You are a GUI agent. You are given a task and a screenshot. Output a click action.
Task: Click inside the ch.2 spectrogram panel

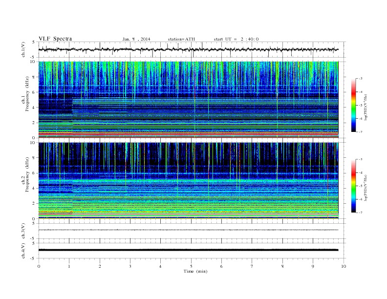click(189, 181)
